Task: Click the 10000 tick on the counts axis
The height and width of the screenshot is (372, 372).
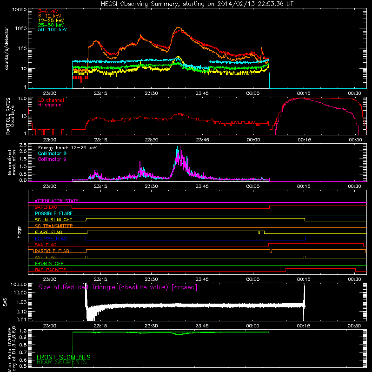Action: tap(20, 9)
